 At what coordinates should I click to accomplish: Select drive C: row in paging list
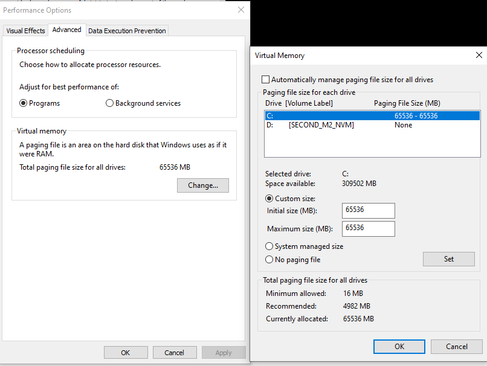[372, 116]
